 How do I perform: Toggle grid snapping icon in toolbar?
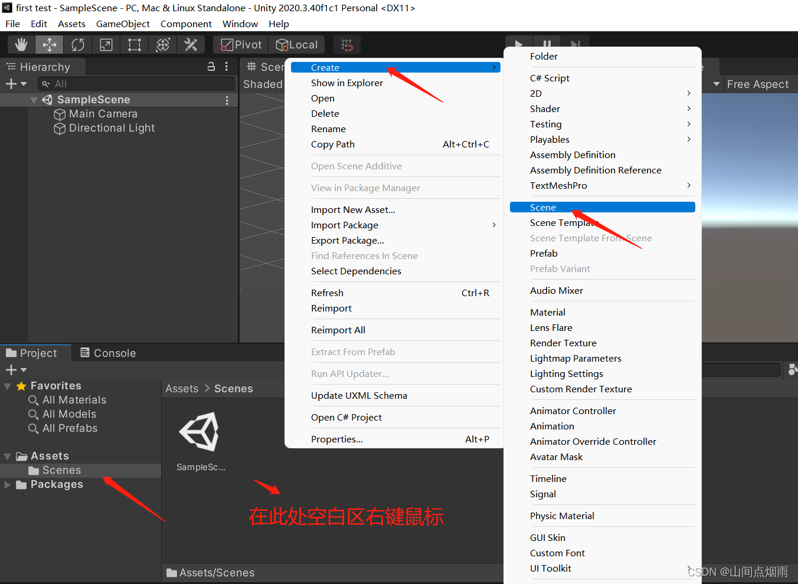347,45
